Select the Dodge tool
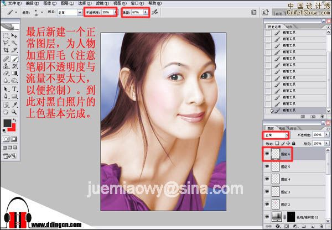 tap(14, 81)
